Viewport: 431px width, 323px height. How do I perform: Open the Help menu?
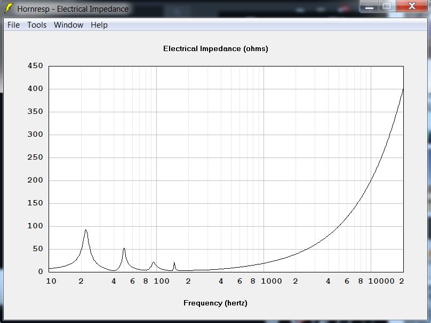(99, 25)
